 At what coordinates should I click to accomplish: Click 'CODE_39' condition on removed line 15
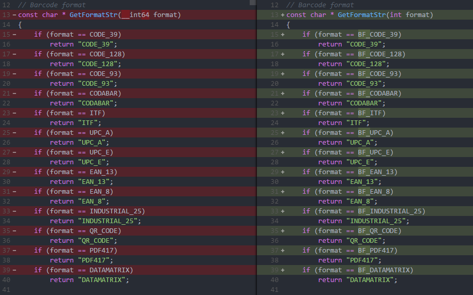(103, 34)
